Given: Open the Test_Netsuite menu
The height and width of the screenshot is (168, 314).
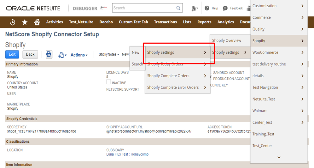Looking at the screenshot, I should 81,22.
